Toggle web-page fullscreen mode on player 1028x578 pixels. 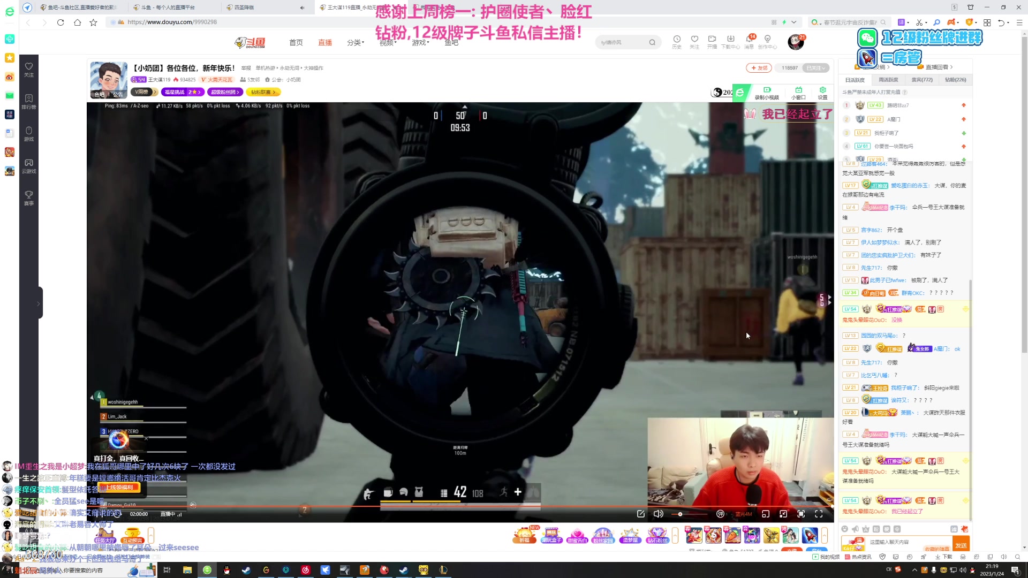click(x=801, y=514)
